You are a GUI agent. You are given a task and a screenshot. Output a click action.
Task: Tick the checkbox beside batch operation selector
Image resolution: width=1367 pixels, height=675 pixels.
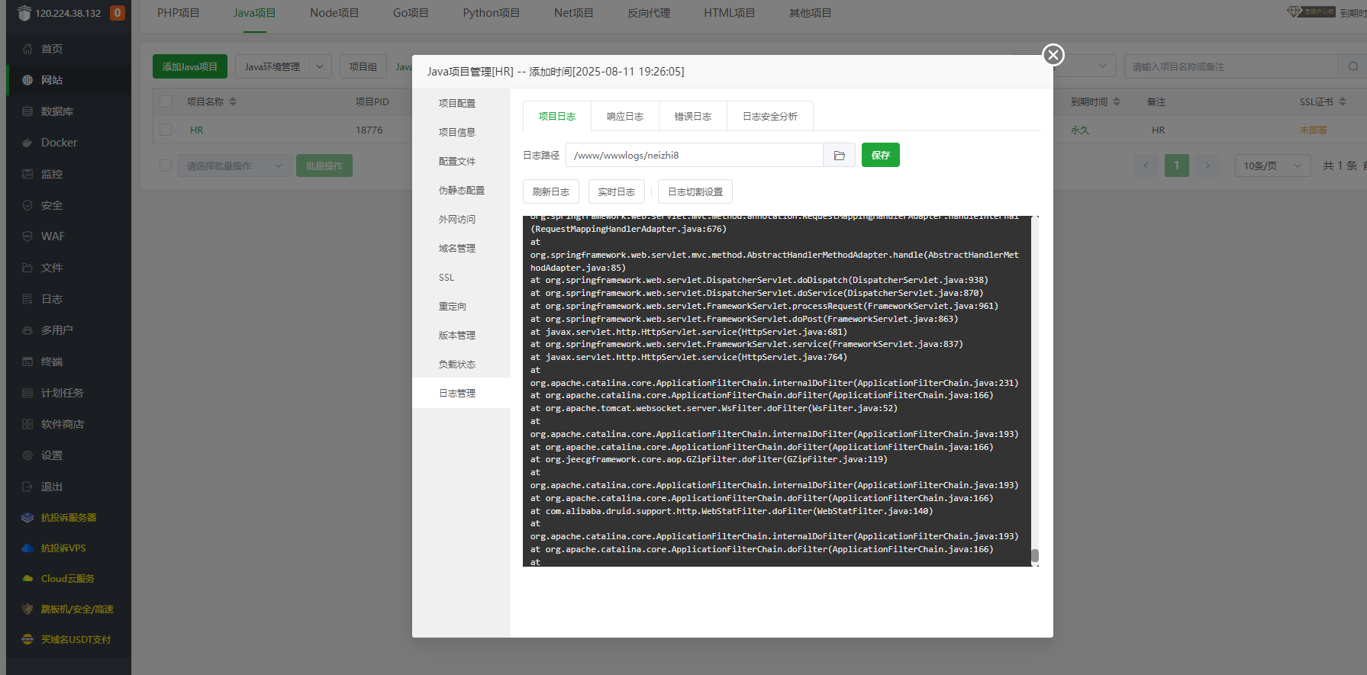point(166,166)
